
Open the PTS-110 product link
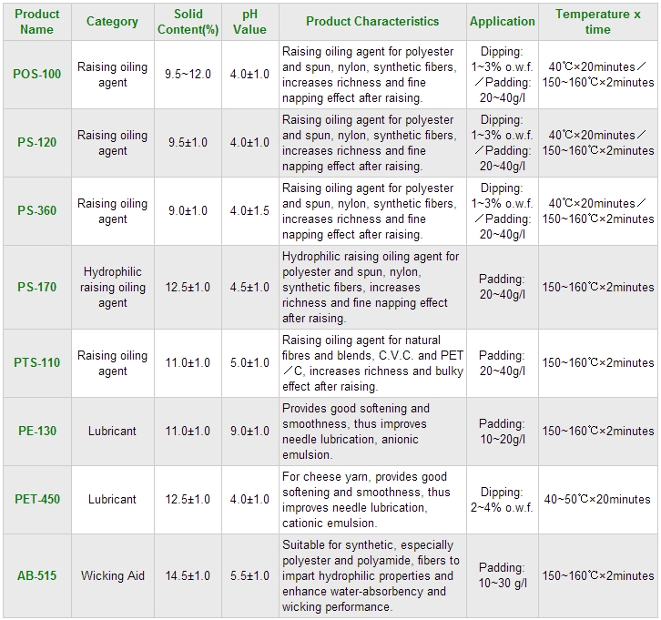click(38, 362)
